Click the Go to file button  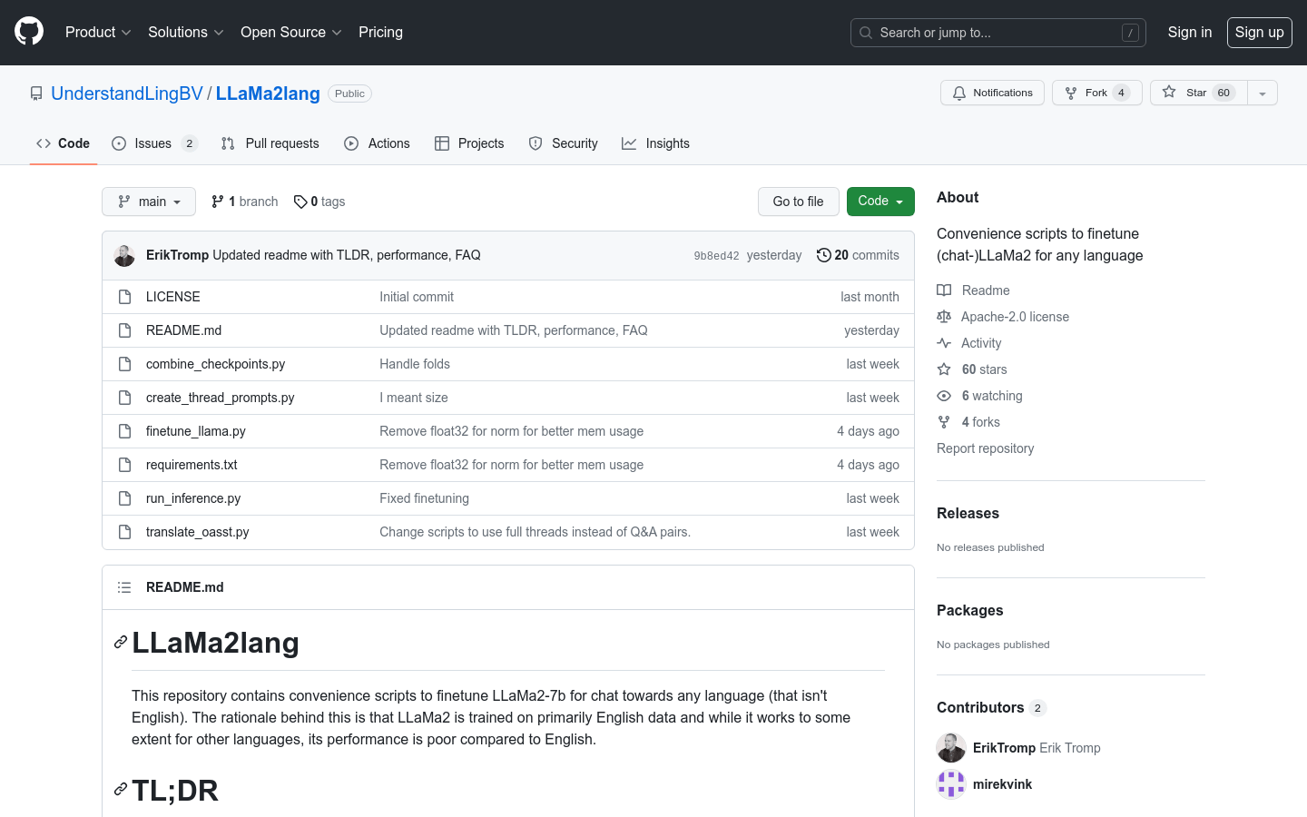click(x=799, y=202)
